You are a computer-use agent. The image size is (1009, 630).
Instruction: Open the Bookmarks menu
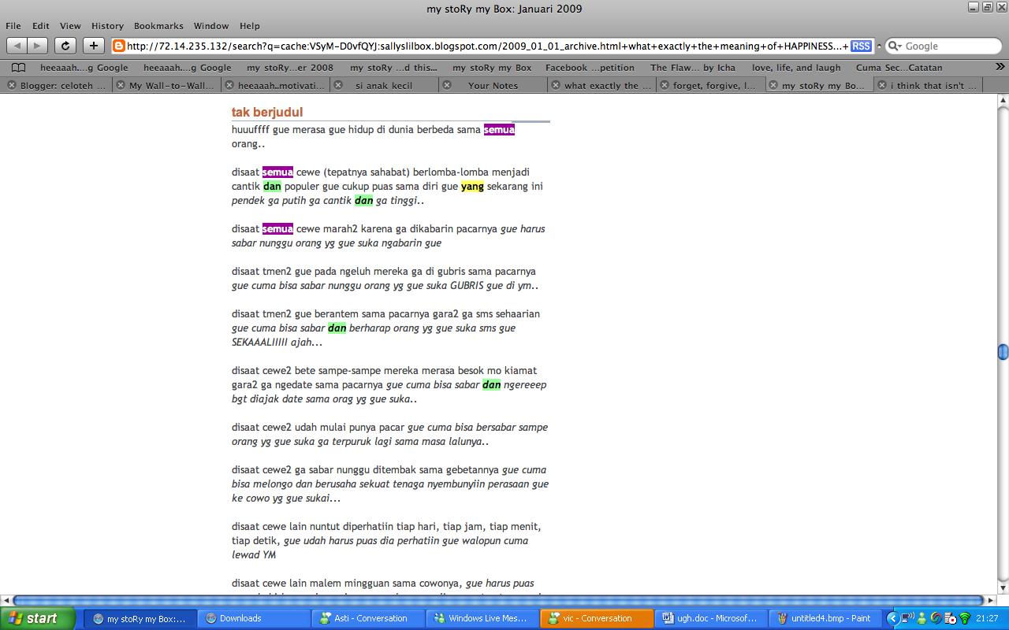pos(158,26)
